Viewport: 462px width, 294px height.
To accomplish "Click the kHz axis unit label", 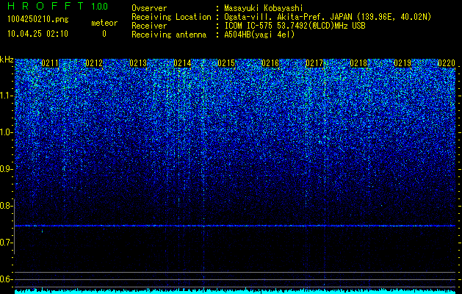I will coord(7,60).
